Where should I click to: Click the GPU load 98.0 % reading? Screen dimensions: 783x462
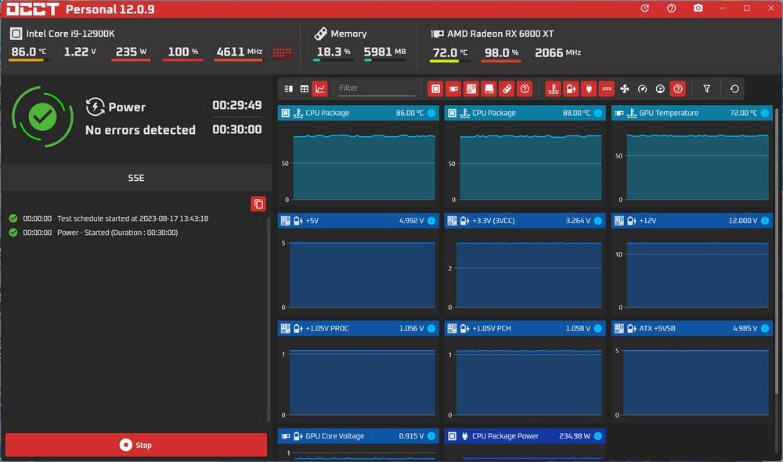point(501,52)
